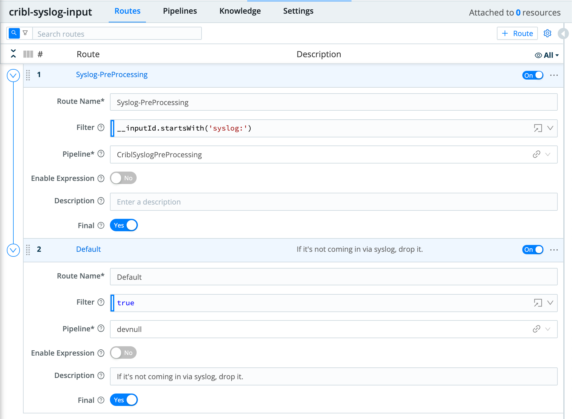Open the Pipeline dropdown showing devnull
Viewport: 572px width, 419px height.
click(x=547, y=329)
